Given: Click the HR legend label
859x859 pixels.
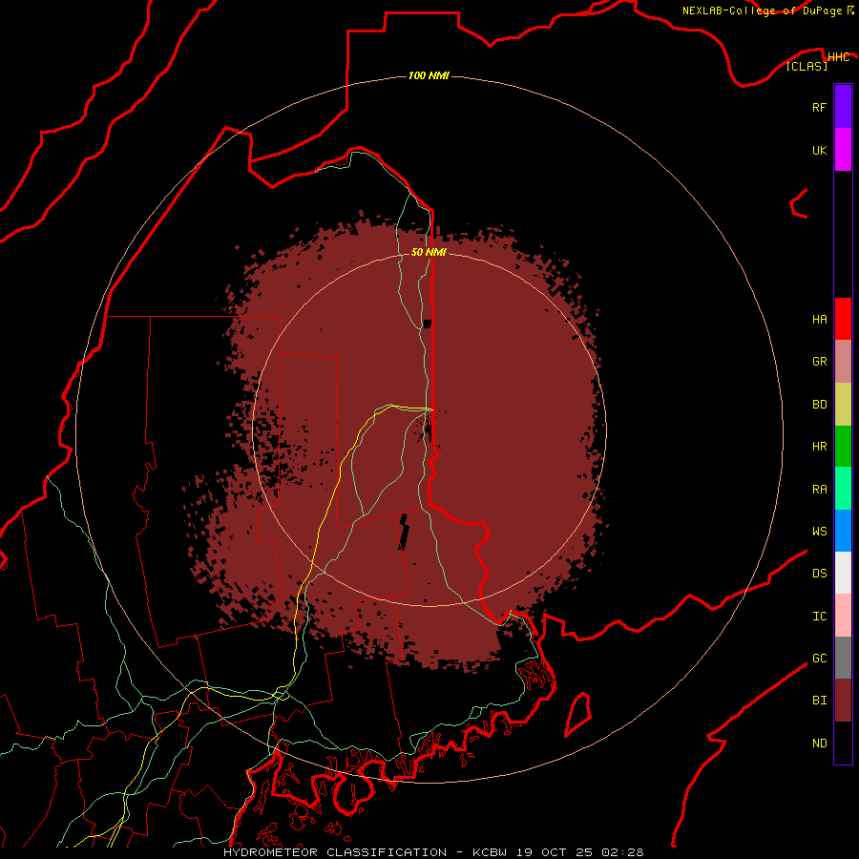Looking at the screenshot, I should point(819,447).
